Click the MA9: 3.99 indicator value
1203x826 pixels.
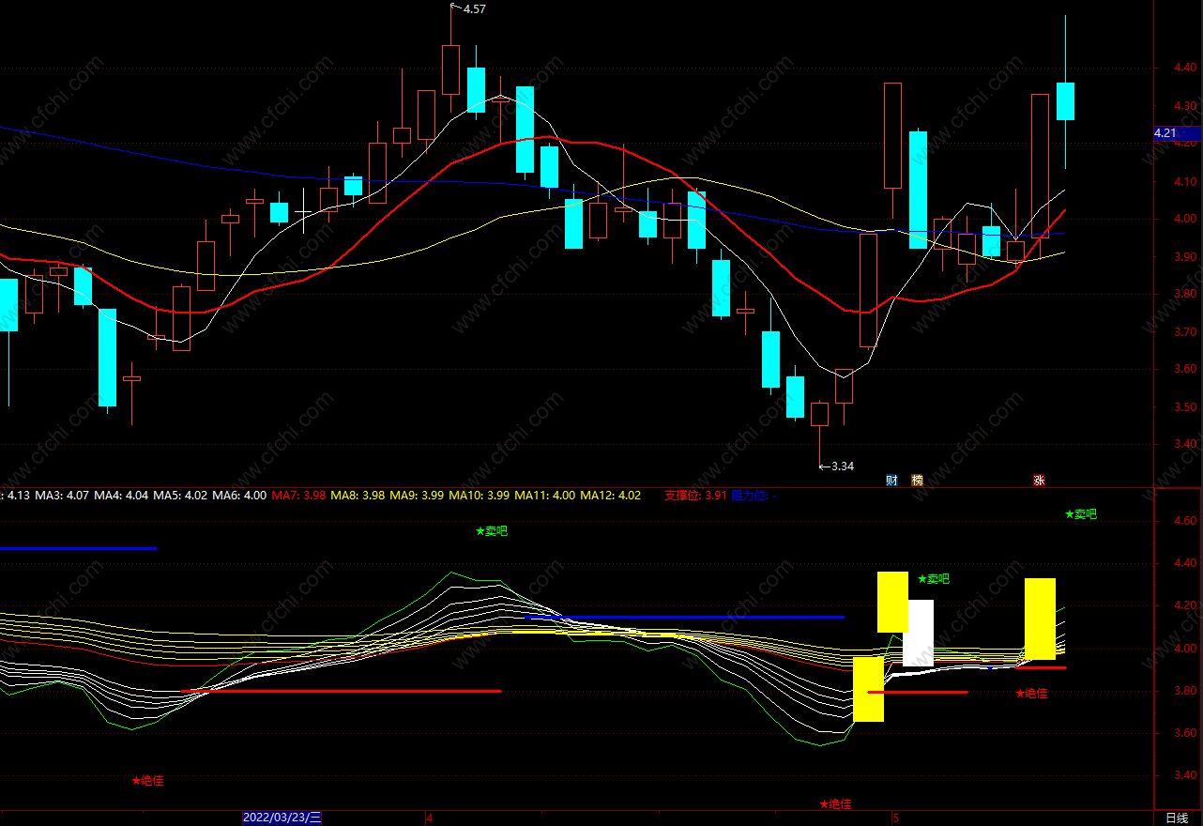pyautogui.click(x=418, y=495)
